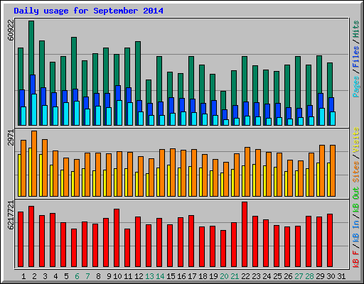Click day 15 on the x-axis
This screenshot has height=284, width=364.
[171, 276]
